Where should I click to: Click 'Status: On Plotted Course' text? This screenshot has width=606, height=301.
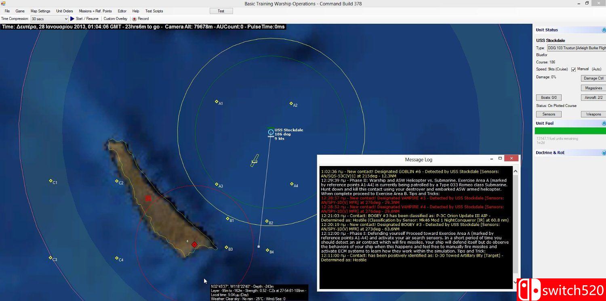click(556, 106)
